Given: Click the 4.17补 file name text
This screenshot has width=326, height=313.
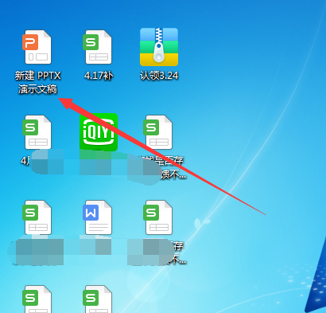Looking at the screenshot, I should pos(99,76).
